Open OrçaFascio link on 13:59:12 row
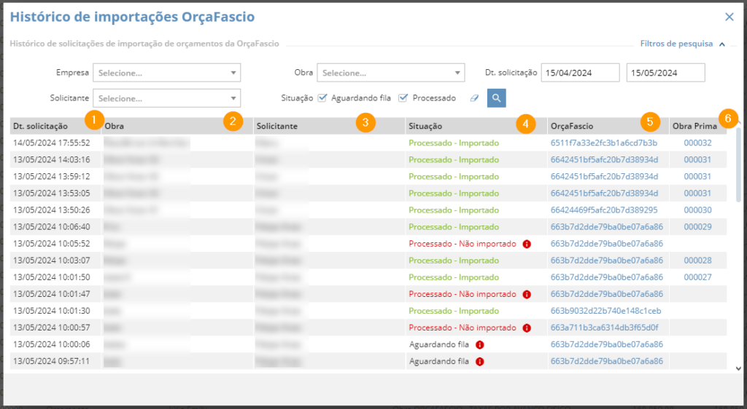747x409 pixels. [x=604, y=177]
